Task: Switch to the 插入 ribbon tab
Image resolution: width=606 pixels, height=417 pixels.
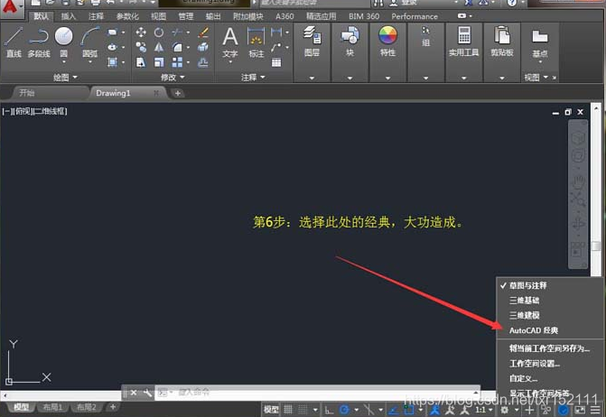Action: (68, 16)
